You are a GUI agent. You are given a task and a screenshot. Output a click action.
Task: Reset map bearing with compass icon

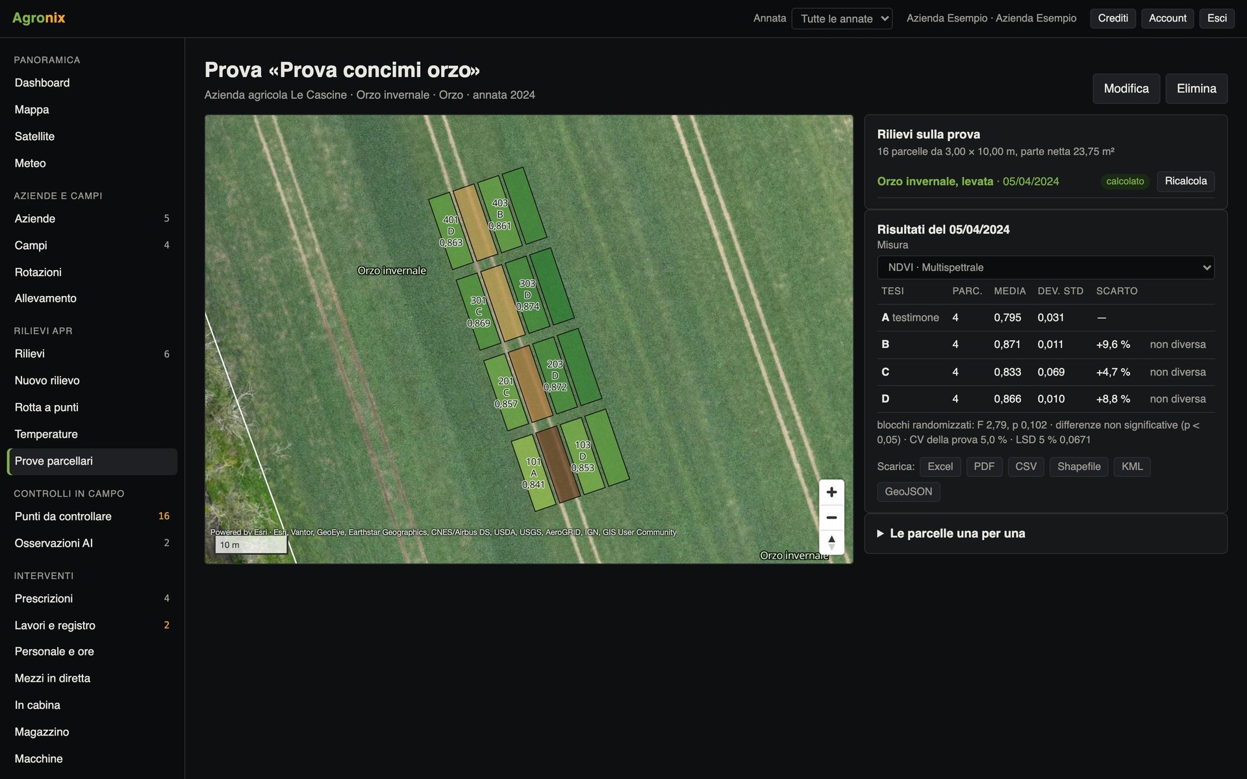[x=831, y=542]
